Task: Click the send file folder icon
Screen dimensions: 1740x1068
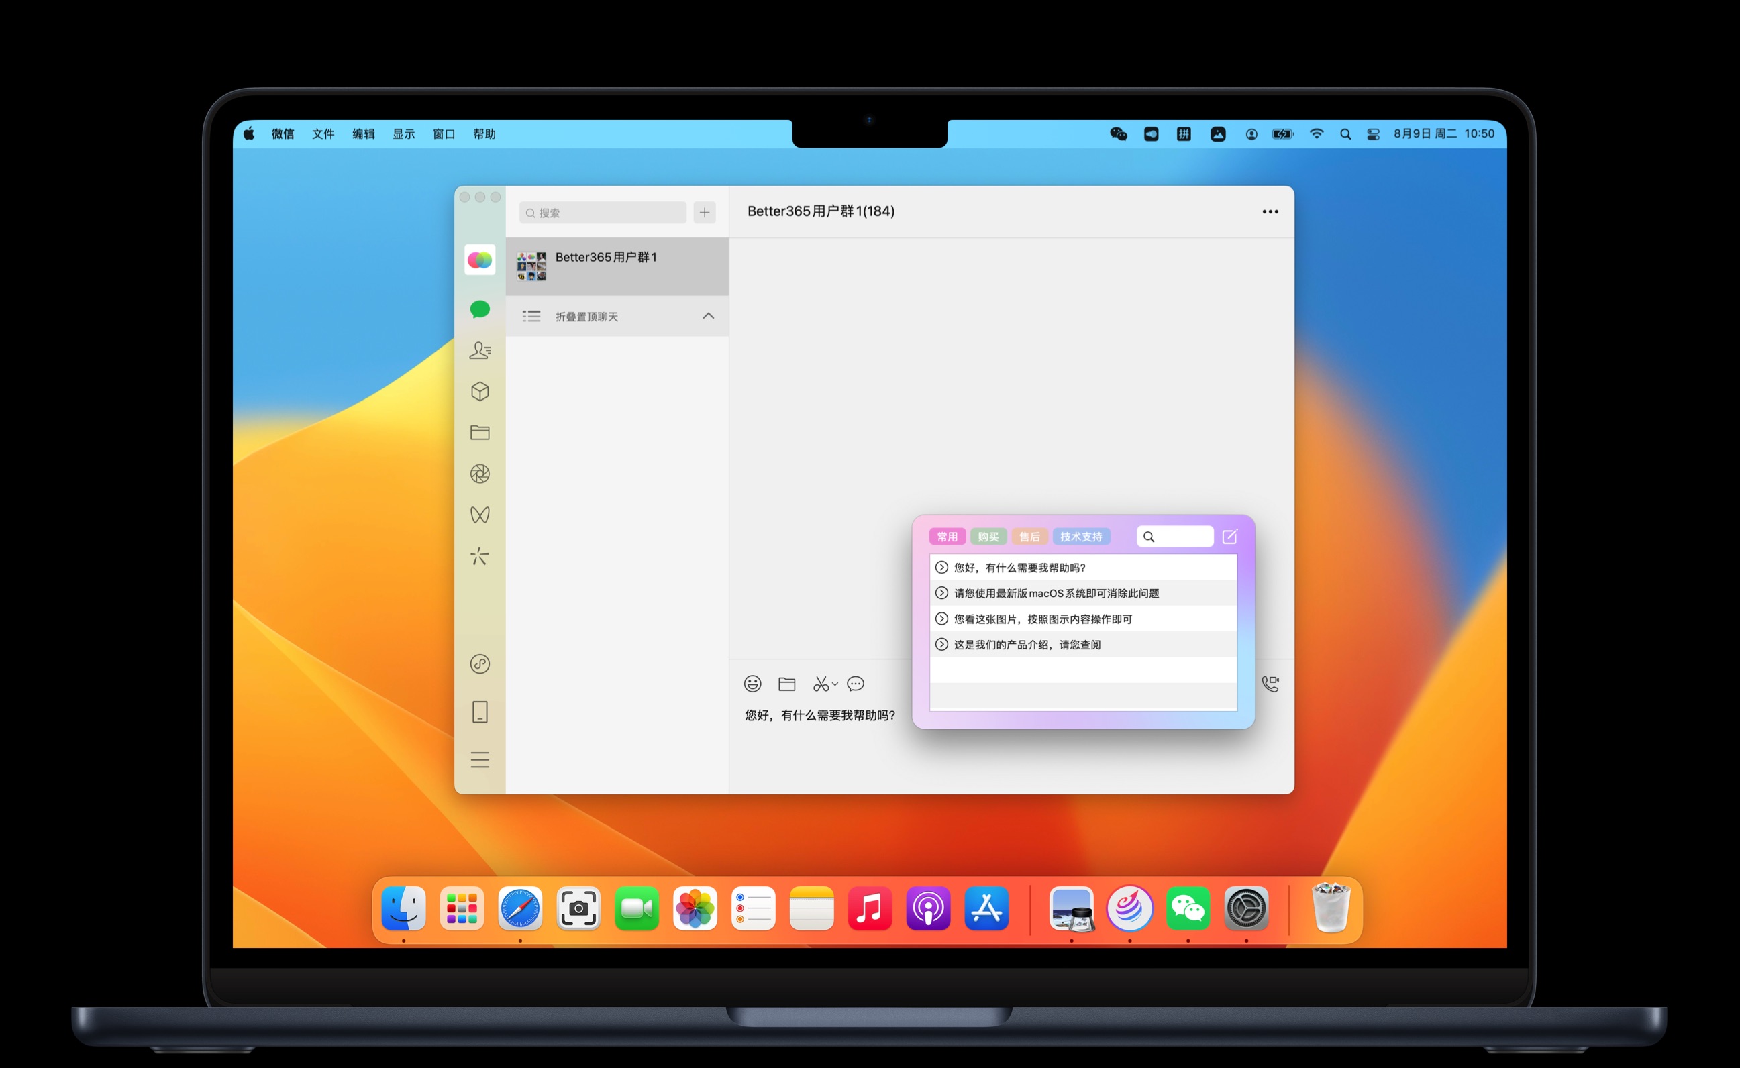Action: 787,684
